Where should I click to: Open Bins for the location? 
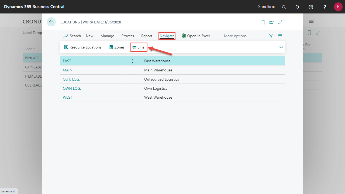[139, 47]
